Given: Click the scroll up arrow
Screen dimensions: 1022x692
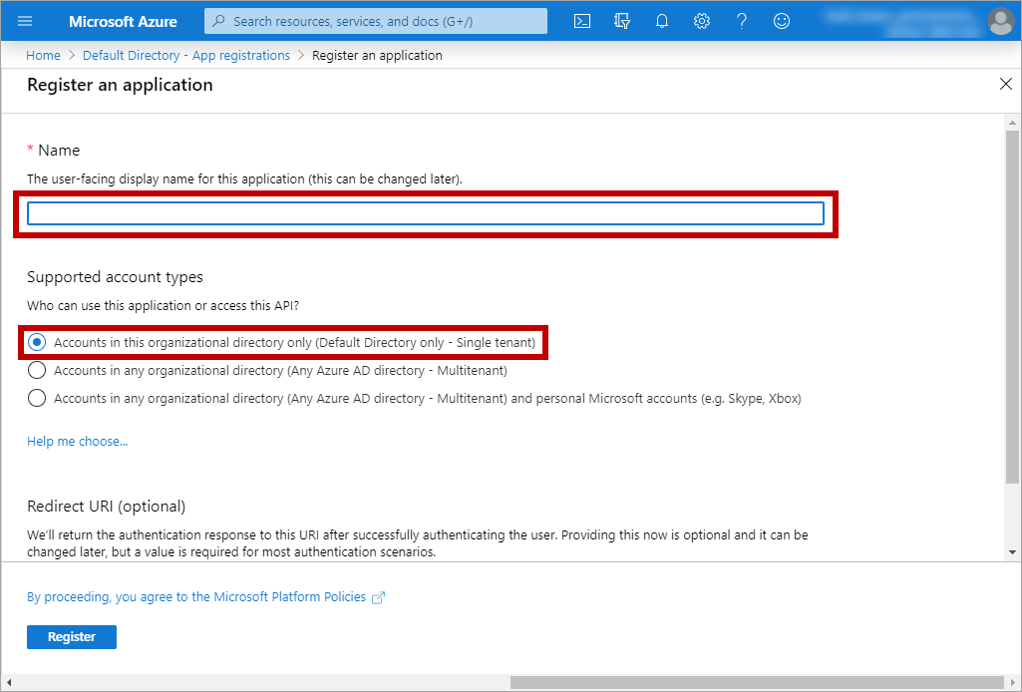Looking at the screenshot, I should [x=1012, y=122].
